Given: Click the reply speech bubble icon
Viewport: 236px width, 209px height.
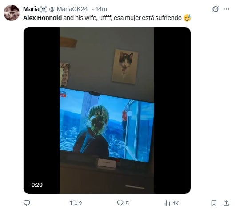Looking at the screenshot, I should coord(27,203).
